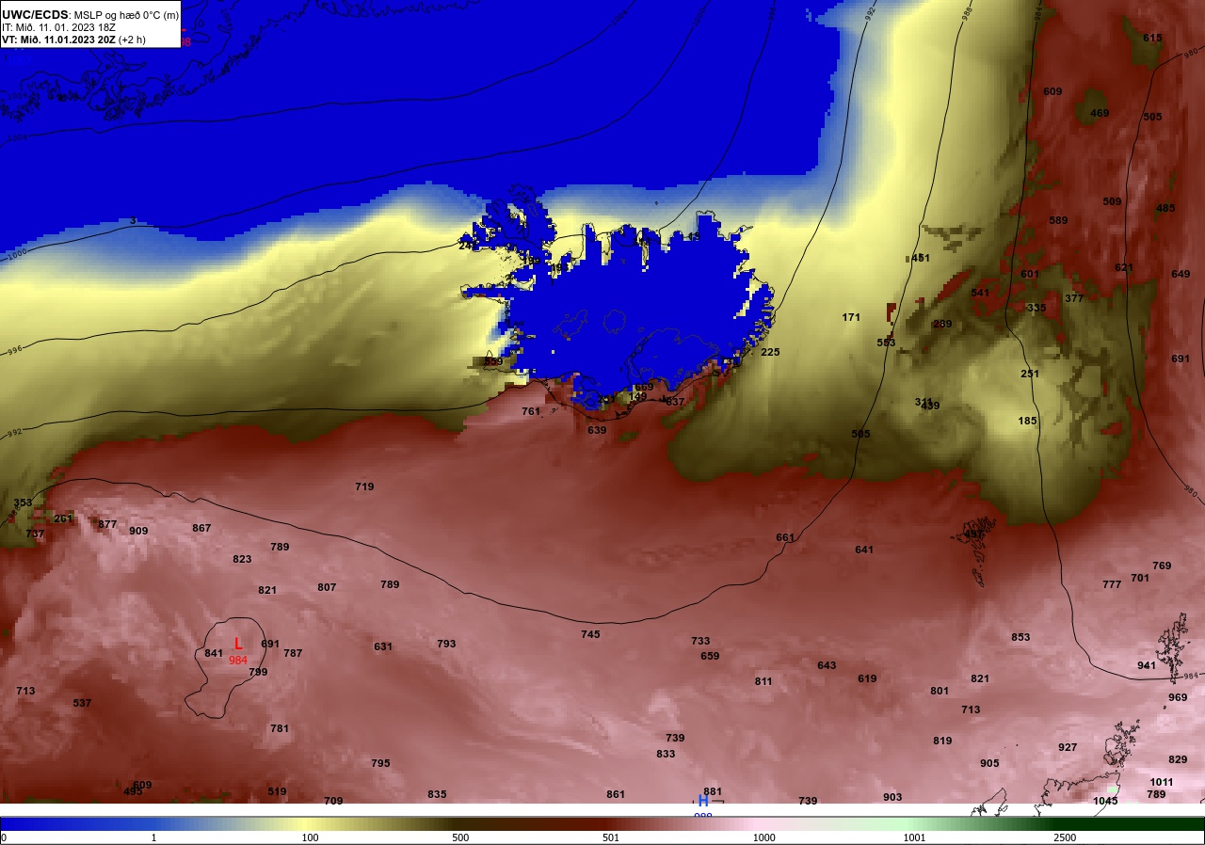Click the height value 701
The height and width of the screenshot is (845, 1205).
click(x=1140, y=578)
